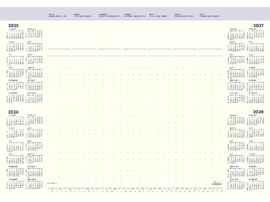The width and height of the screenshot is (270, 202).
Task: Click the 2027 year heading
Action: pos(258,26)
